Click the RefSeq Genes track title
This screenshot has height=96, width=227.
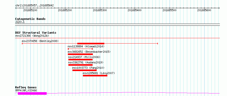click(26, 88)
